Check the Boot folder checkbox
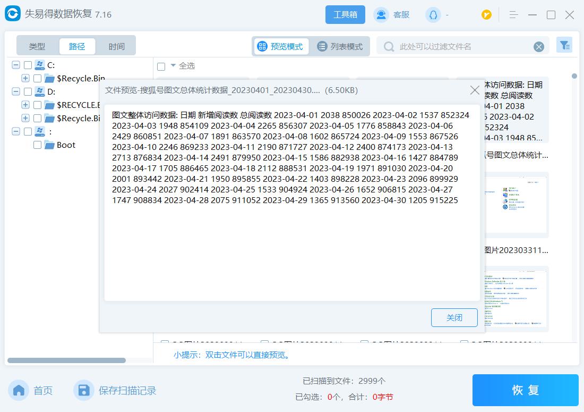Screen dimensions: 584x412 pyautogui.click(x=36, y=145)
